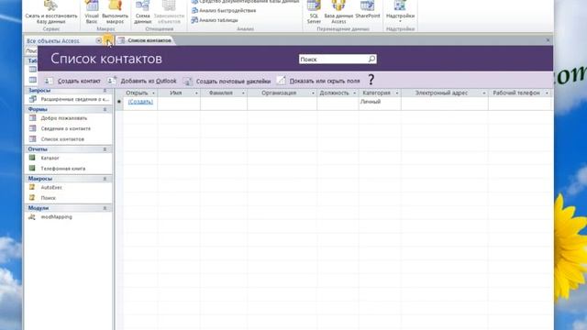The image size is (587, 330).
Task: Open Visual Basic editor
Action: [92, 12]
